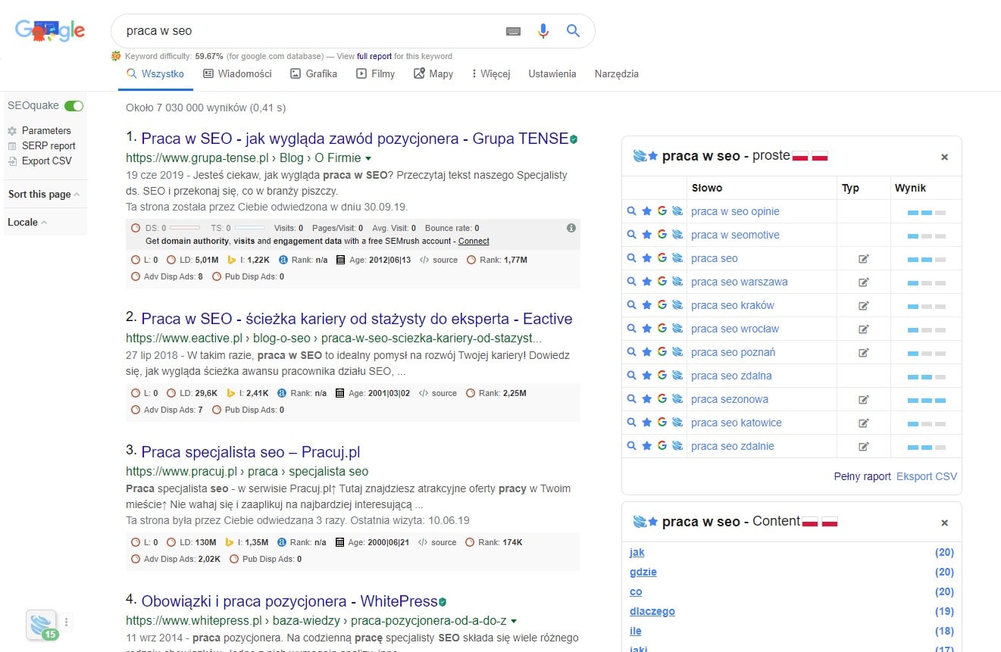
Task: Open dropdown arrow after whitepress.pl URL
Action: tap(514, 621)
